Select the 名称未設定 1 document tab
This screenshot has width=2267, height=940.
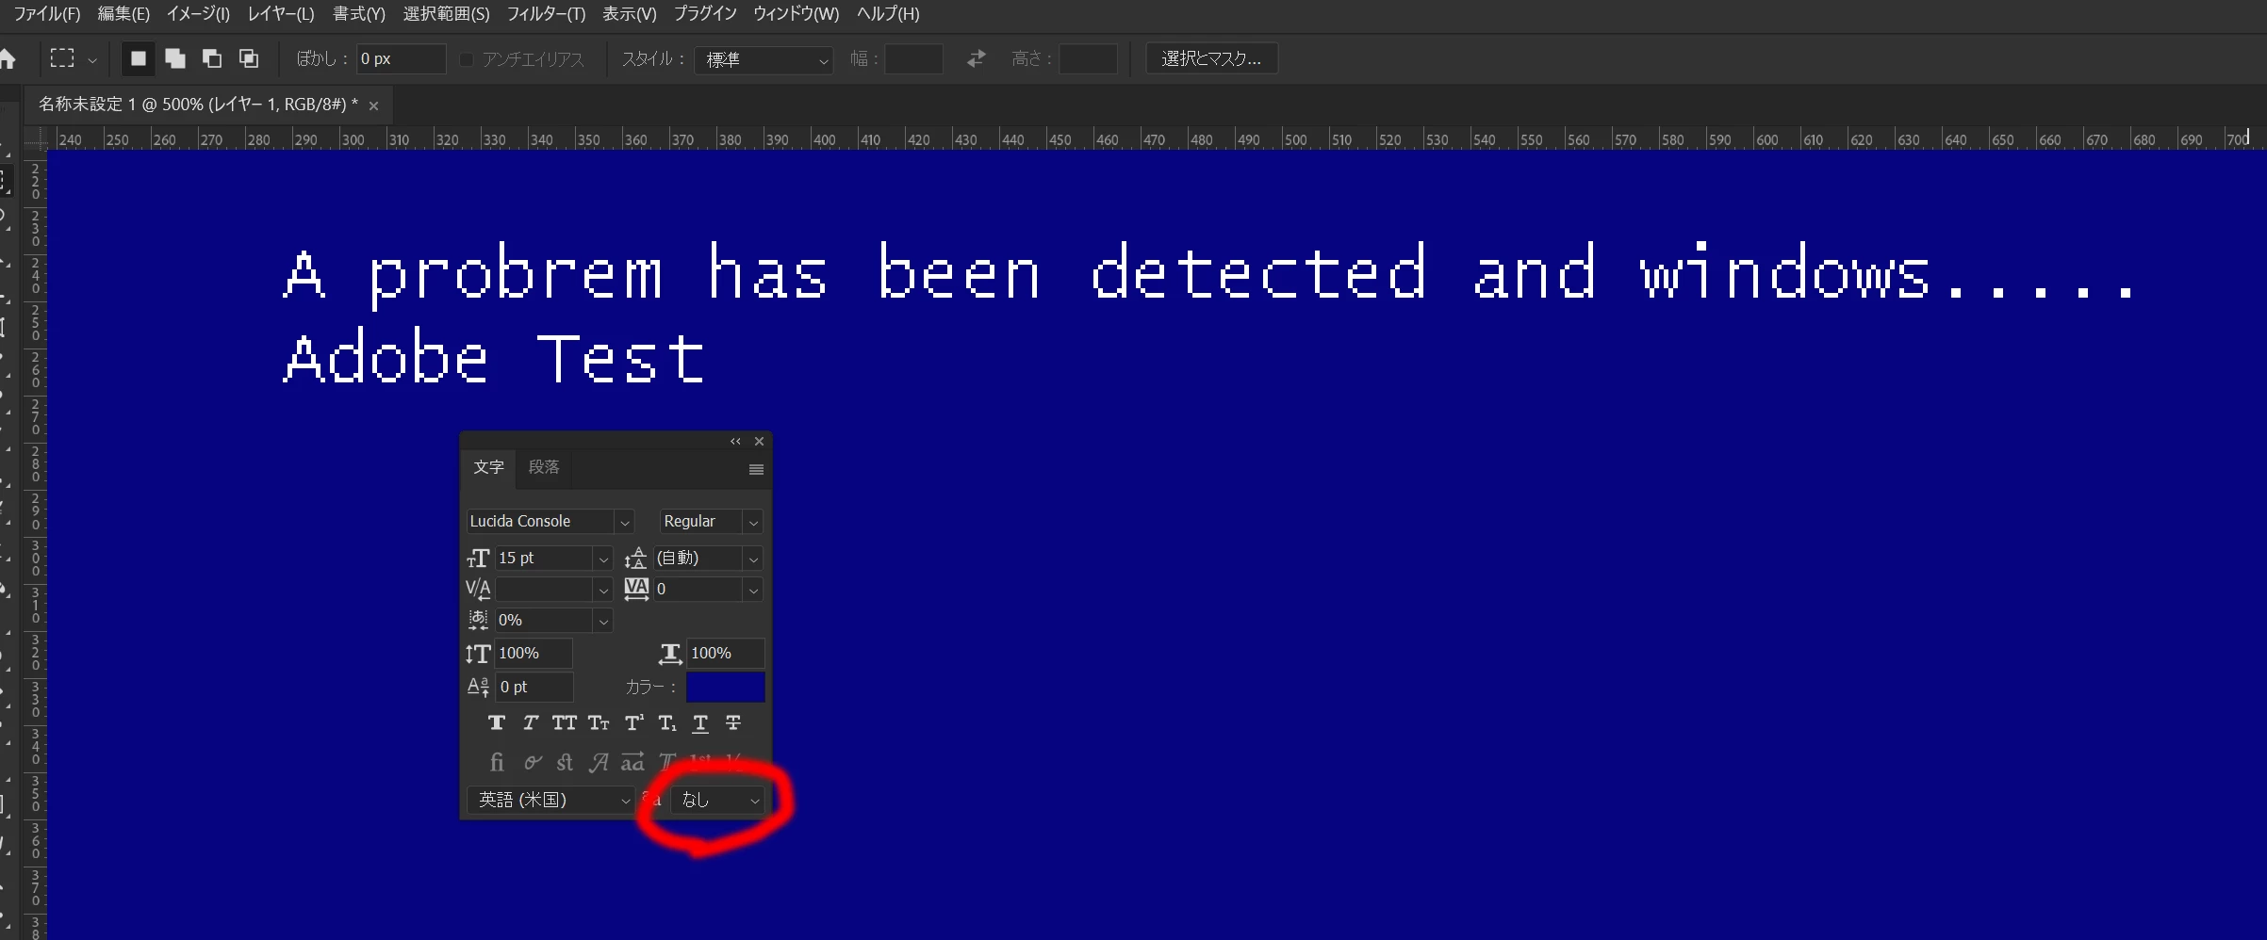tap(198, 105)
